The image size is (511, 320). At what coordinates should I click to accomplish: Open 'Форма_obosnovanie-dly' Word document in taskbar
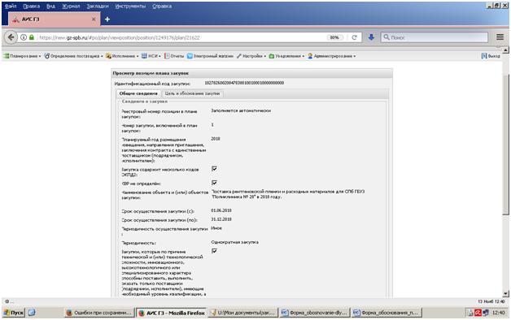[x=315, y=313]
